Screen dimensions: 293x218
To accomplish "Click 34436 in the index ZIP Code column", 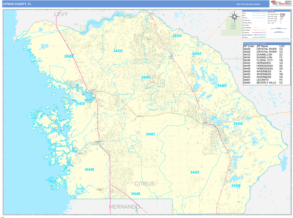I will click(247, 60).
